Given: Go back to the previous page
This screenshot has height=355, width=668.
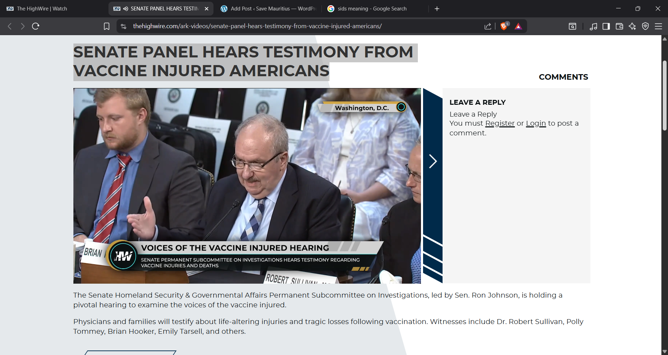Looking at the screenshot, I should (10, 26).
